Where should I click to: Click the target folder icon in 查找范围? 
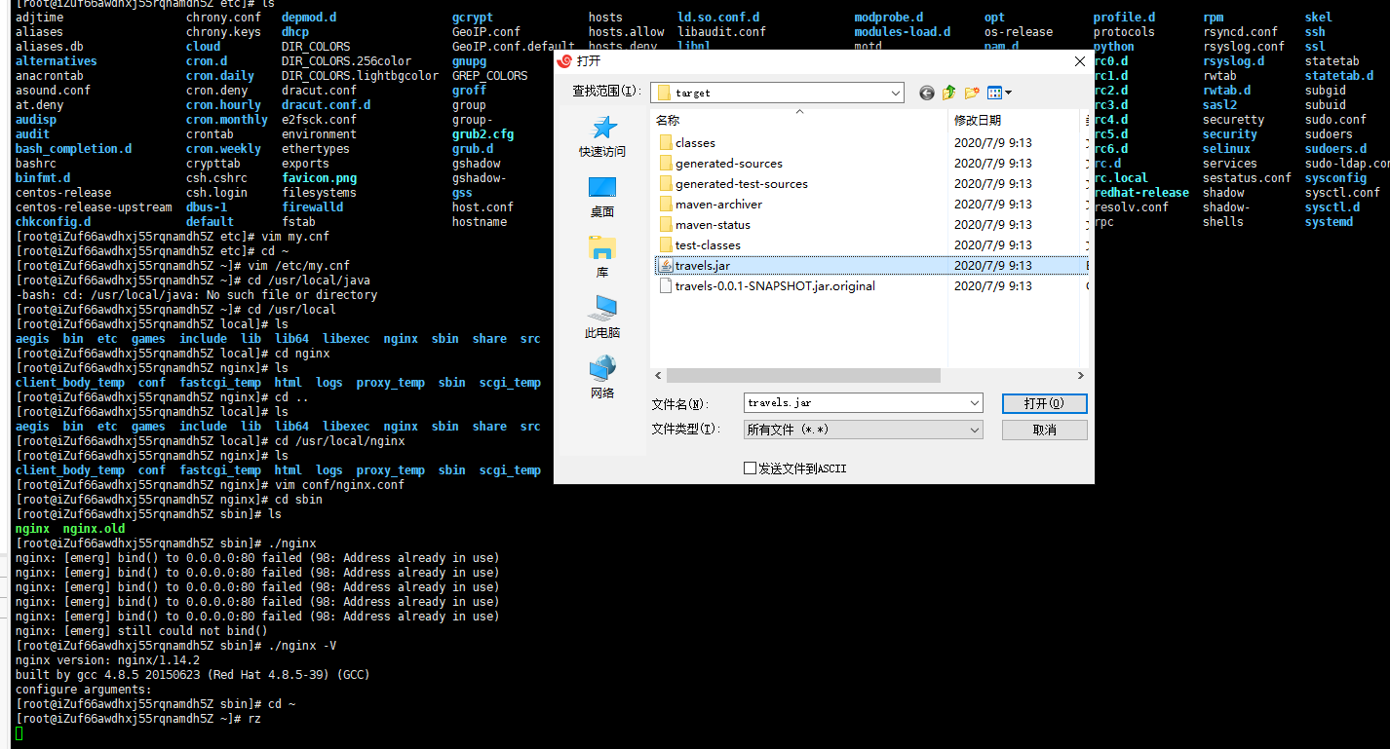coord(664,93)
